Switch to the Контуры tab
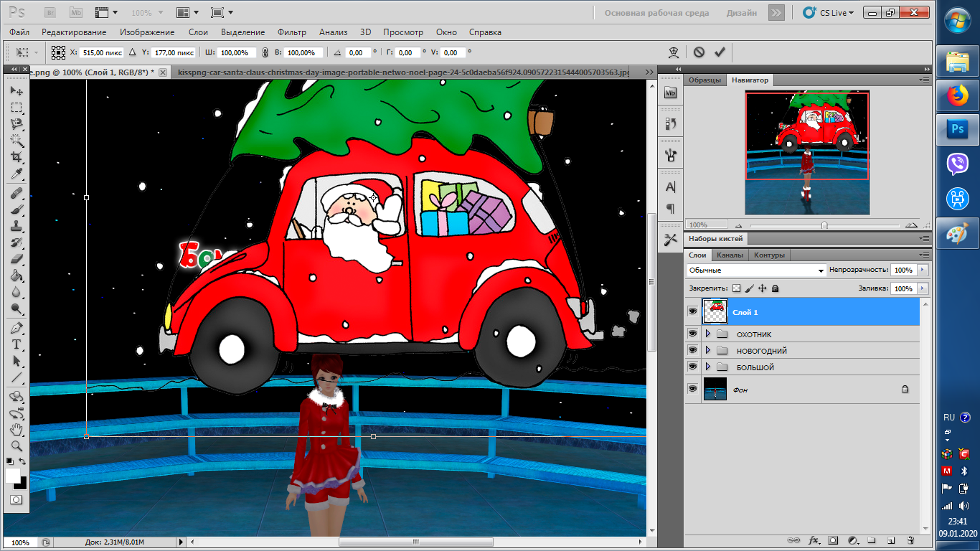980x551 pixels. [x=770, y=255]
